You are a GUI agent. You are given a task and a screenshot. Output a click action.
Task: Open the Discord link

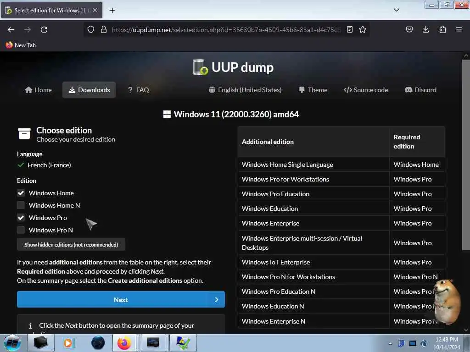click(x=420, y=90)
